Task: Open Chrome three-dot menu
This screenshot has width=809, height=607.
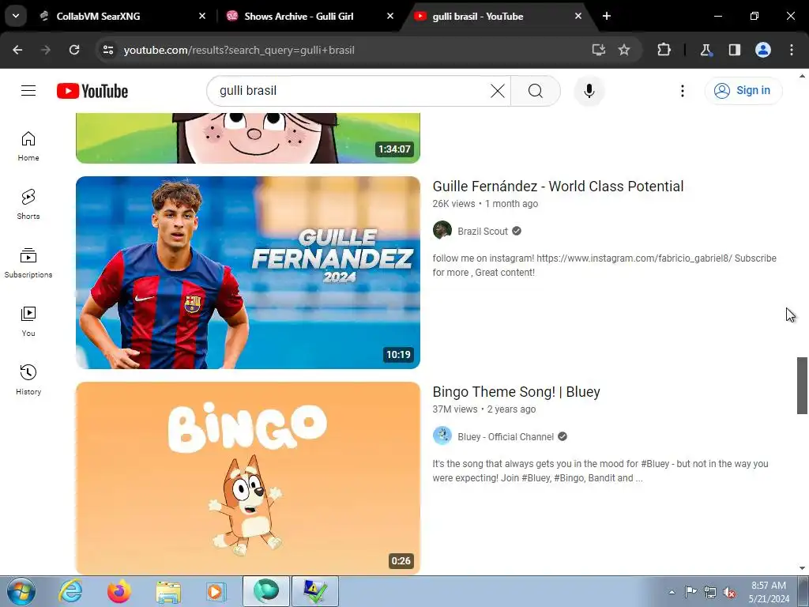Action: (792, 50)
